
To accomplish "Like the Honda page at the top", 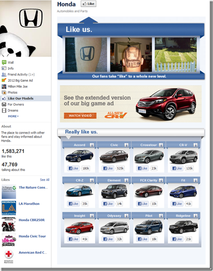I will [x=88, y=4].
